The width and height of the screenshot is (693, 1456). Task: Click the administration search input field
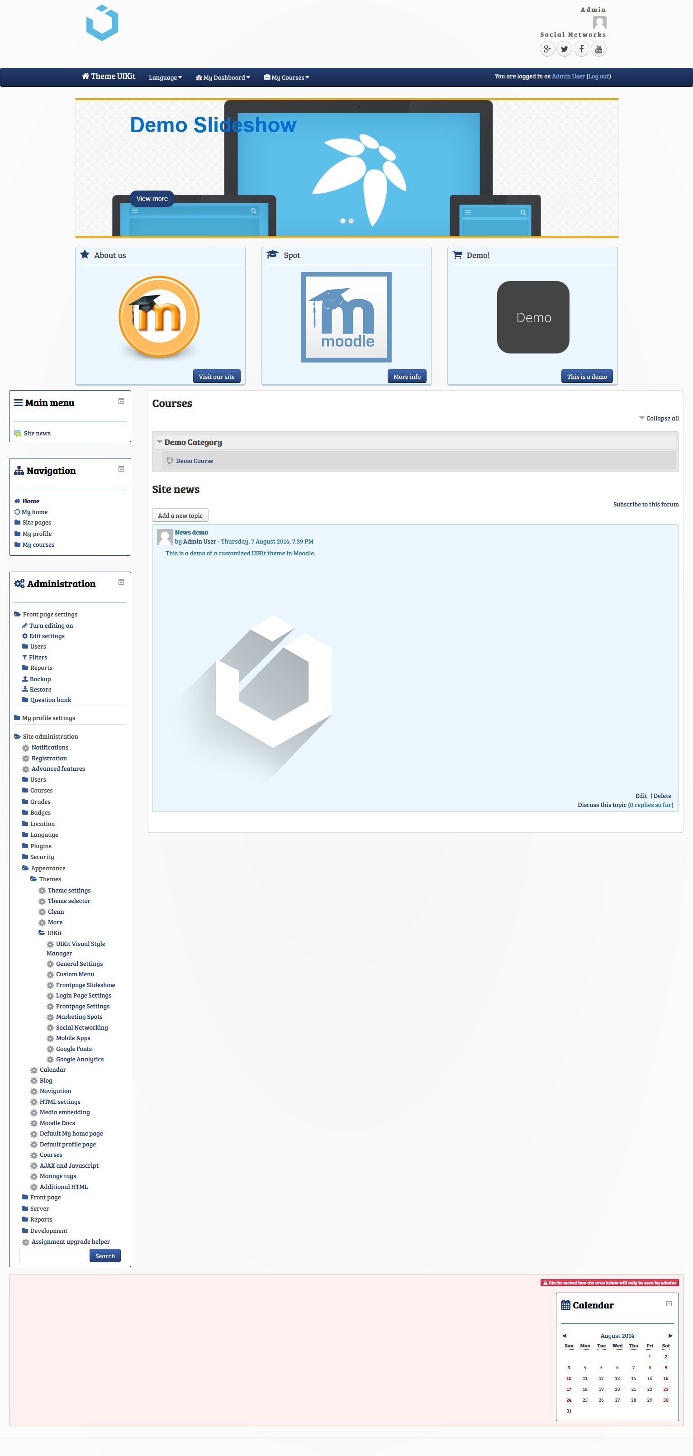54,1256
